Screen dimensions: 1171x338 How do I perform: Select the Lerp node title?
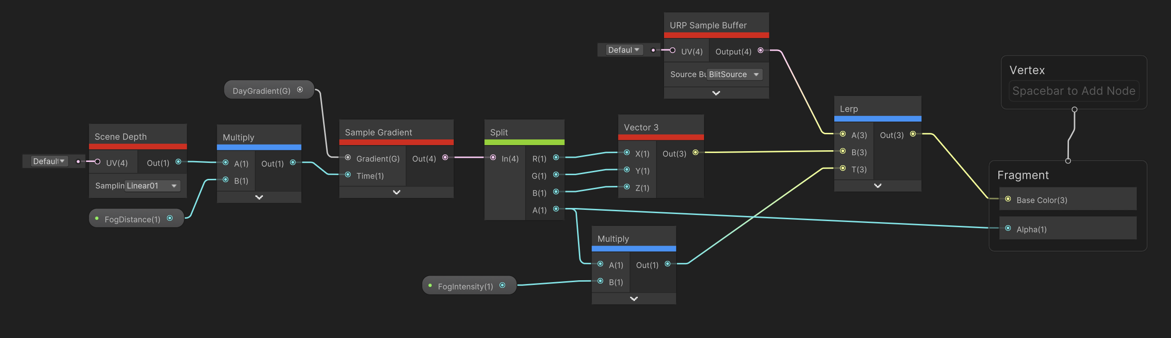pos(849,108)
